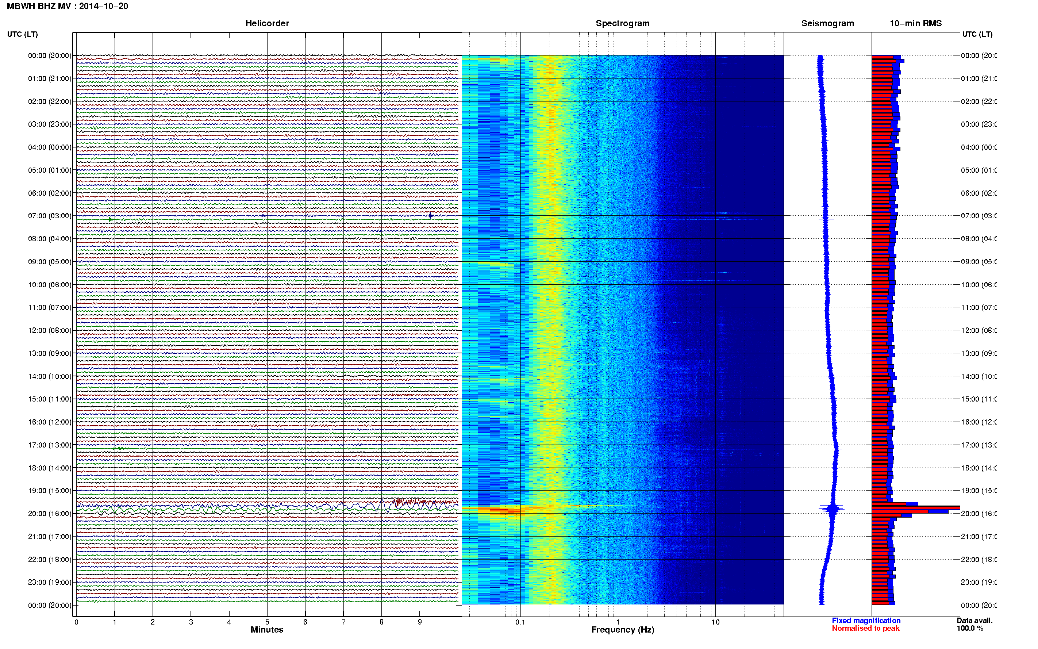Select the left time label 19:00 (15:00)
The image size is (1038, 649).
coord(50,491)
